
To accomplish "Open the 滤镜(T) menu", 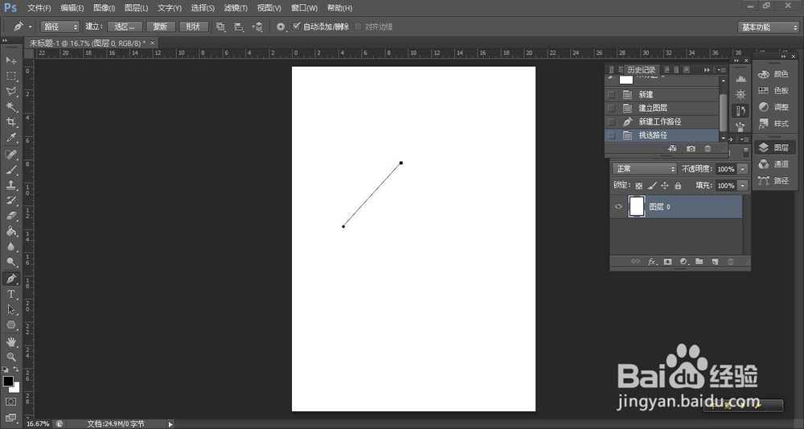I will pos(236,8).
